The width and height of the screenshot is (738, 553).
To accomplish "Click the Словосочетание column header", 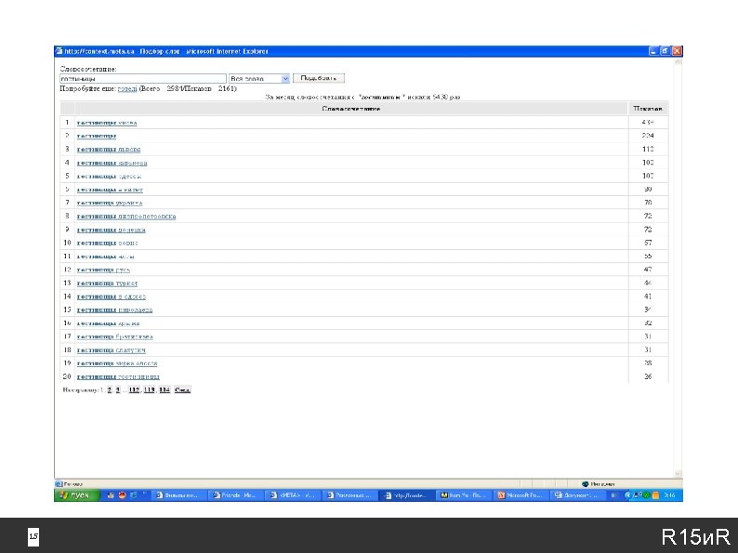I will pyautogui.click(x=351, y=109).
